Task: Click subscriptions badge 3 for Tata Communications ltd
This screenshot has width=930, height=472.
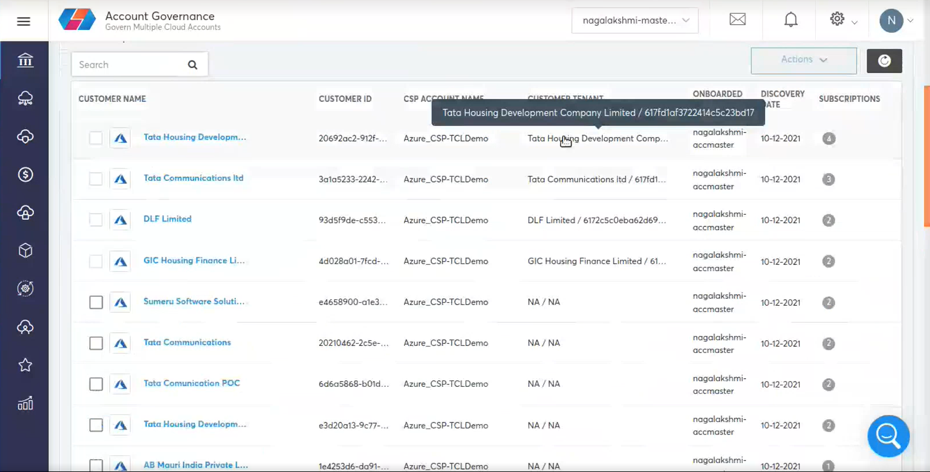Action: tap(829, 179)
